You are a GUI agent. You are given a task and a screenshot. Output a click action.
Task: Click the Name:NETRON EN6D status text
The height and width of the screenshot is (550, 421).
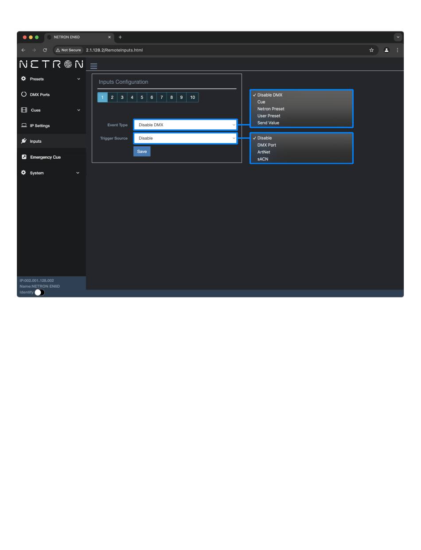tap(40, 286)
